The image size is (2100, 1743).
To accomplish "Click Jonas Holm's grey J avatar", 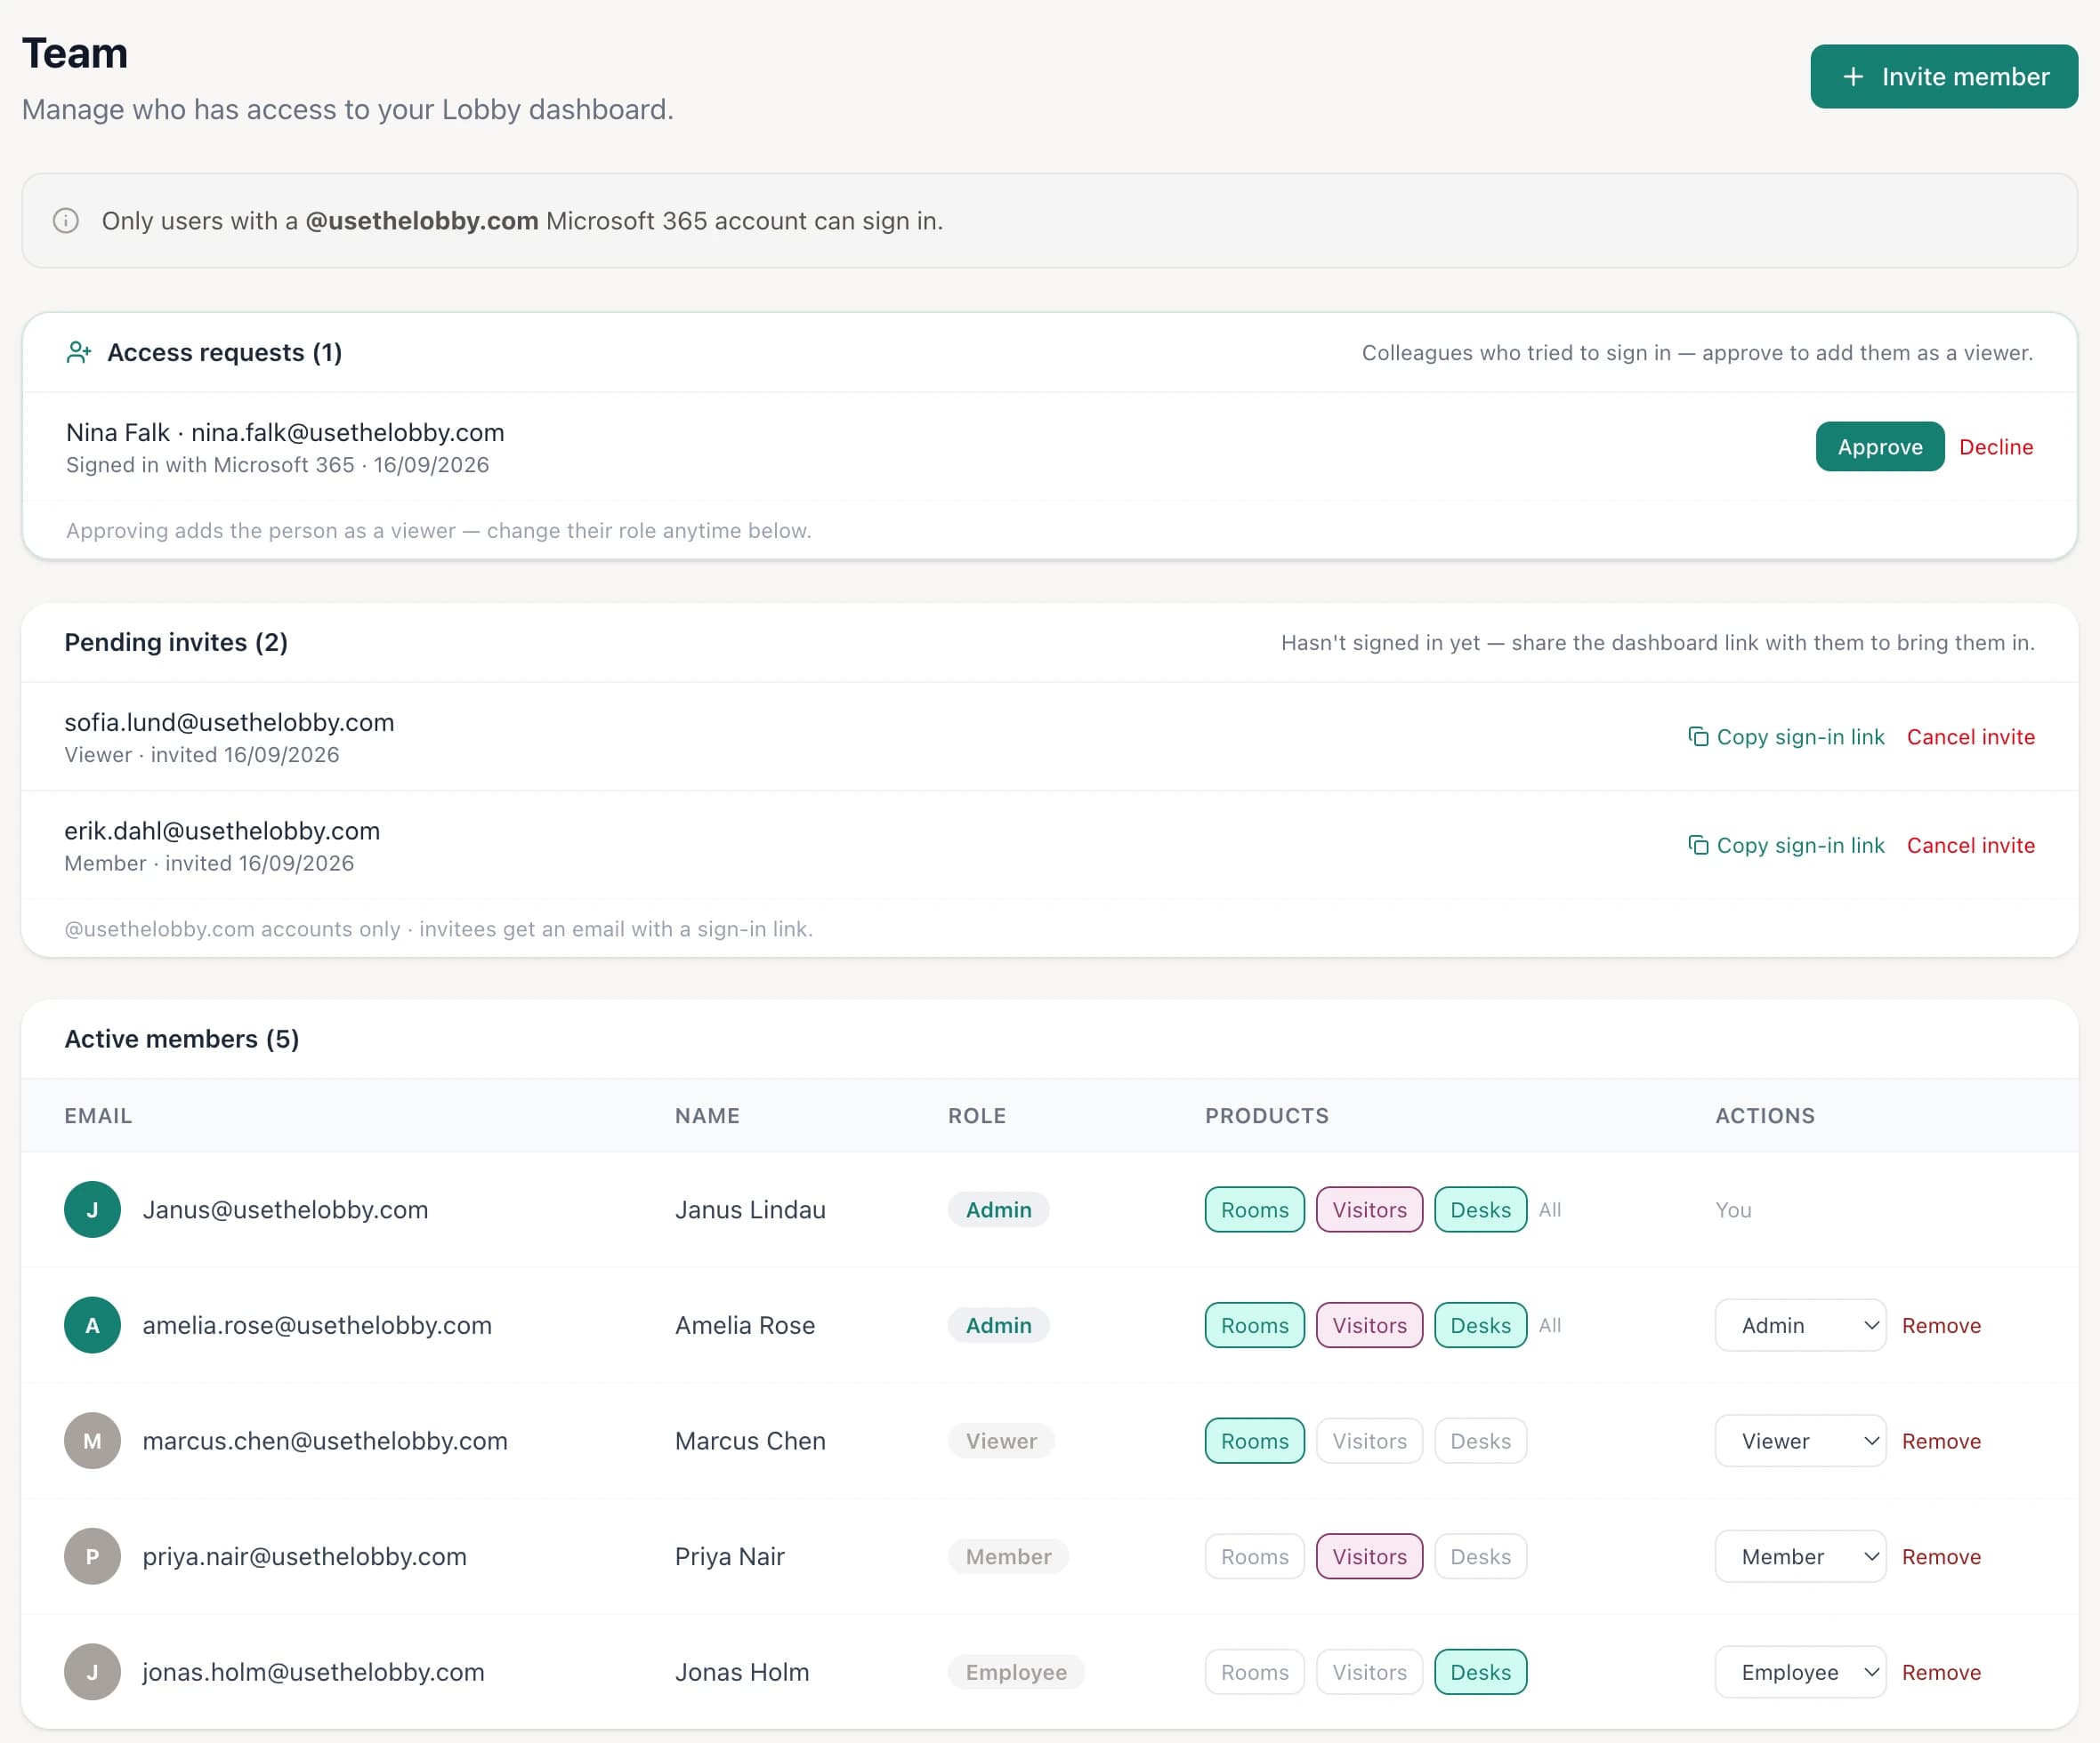I will click(92, 1672).
